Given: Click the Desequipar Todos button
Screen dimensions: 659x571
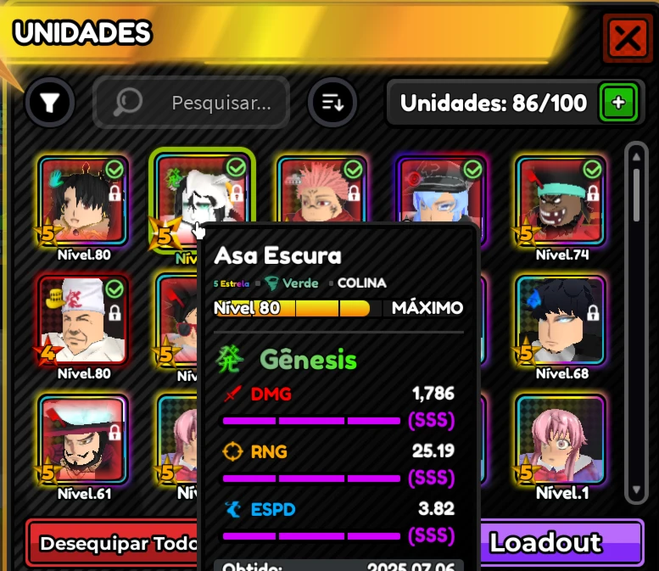Looking at the screenshot, I should coord(112,543).
